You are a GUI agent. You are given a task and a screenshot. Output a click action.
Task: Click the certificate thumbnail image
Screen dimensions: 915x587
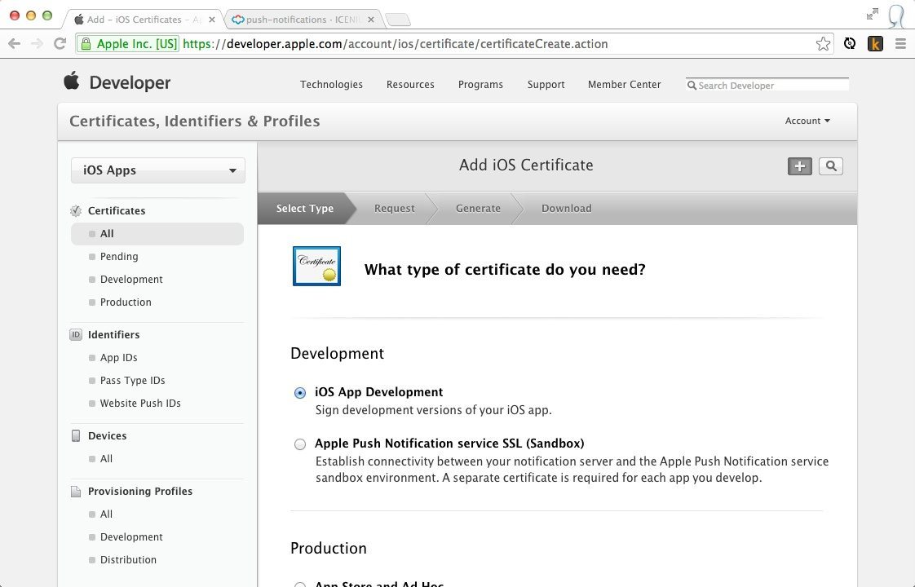pyautogui.click(x=316, y=267)
